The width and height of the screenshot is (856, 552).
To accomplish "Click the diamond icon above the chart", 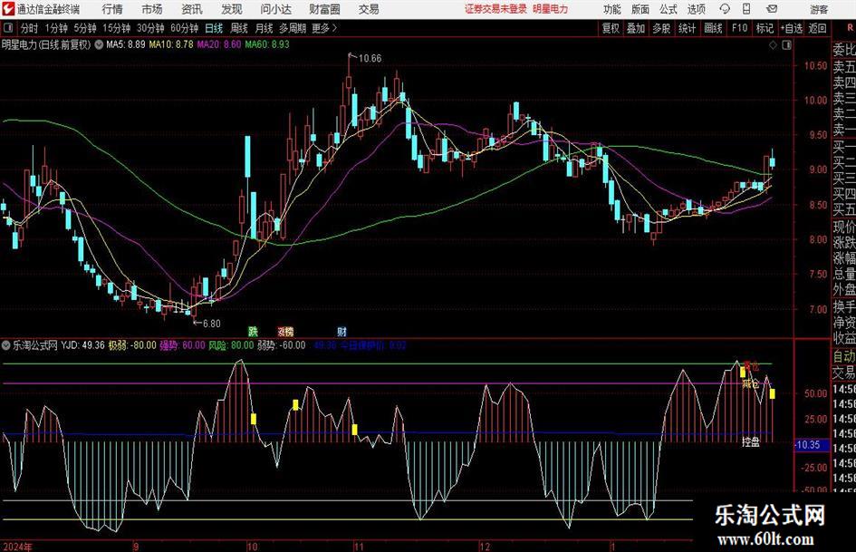I will coord(773,45).
